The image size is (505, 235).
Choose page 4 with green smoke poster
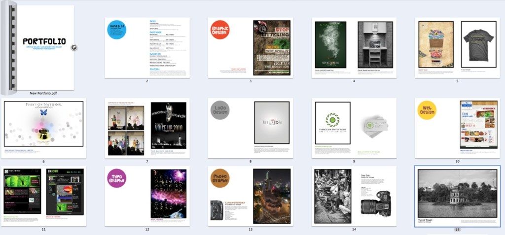click(354, 48)
